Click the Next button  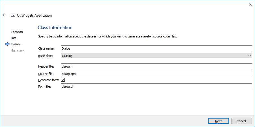(219, 121)
